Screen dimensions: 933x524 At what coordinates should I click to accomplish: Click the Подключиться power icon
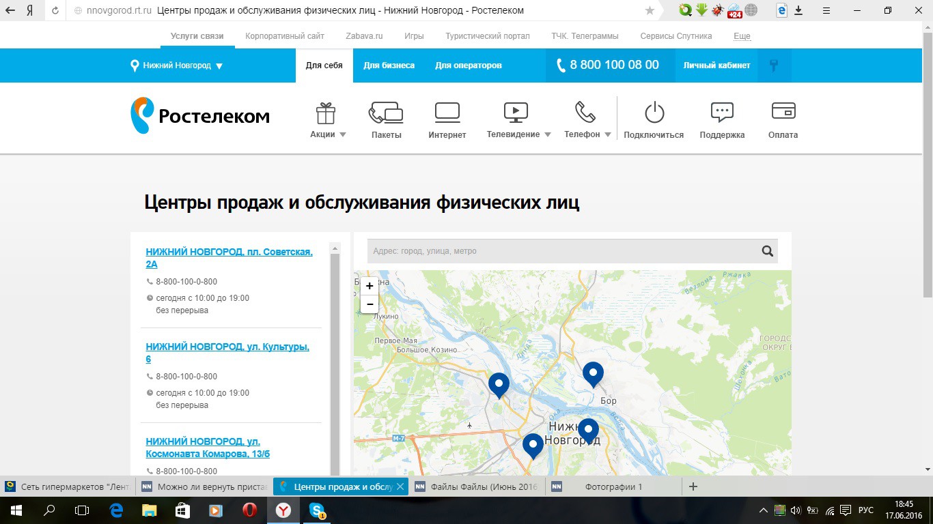tap(654, 113)
